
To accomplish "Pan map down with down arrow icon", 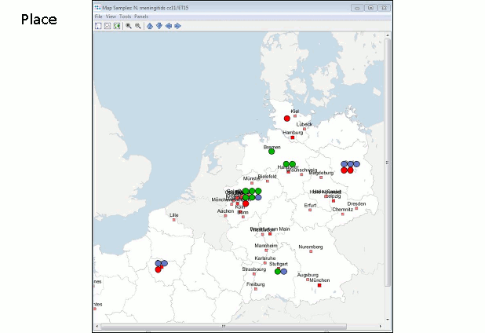I will pos(159,26).
